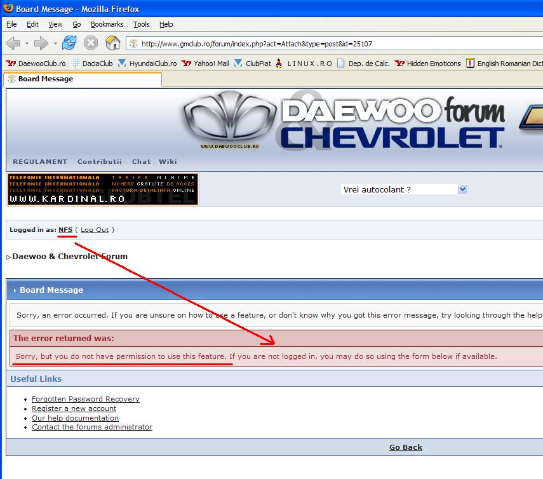The width and height of the screenshot is (543, 479).
Task: Click the Yahoo! Mail bookmark icon
Action: (186, 64)
